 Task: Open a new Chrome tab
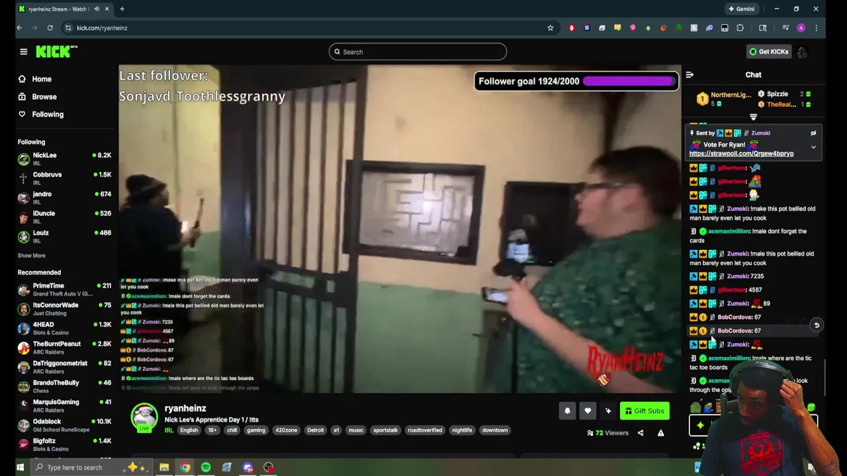pos(122,9)
